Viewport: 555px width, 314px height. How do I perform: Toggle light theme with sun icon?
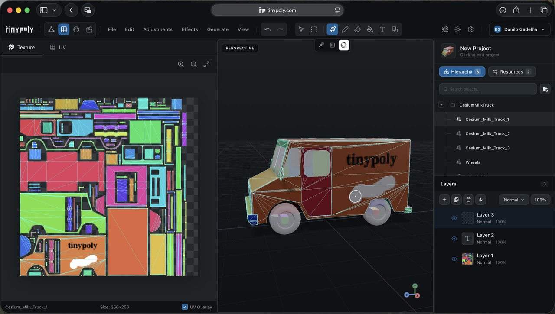point(458,29)
